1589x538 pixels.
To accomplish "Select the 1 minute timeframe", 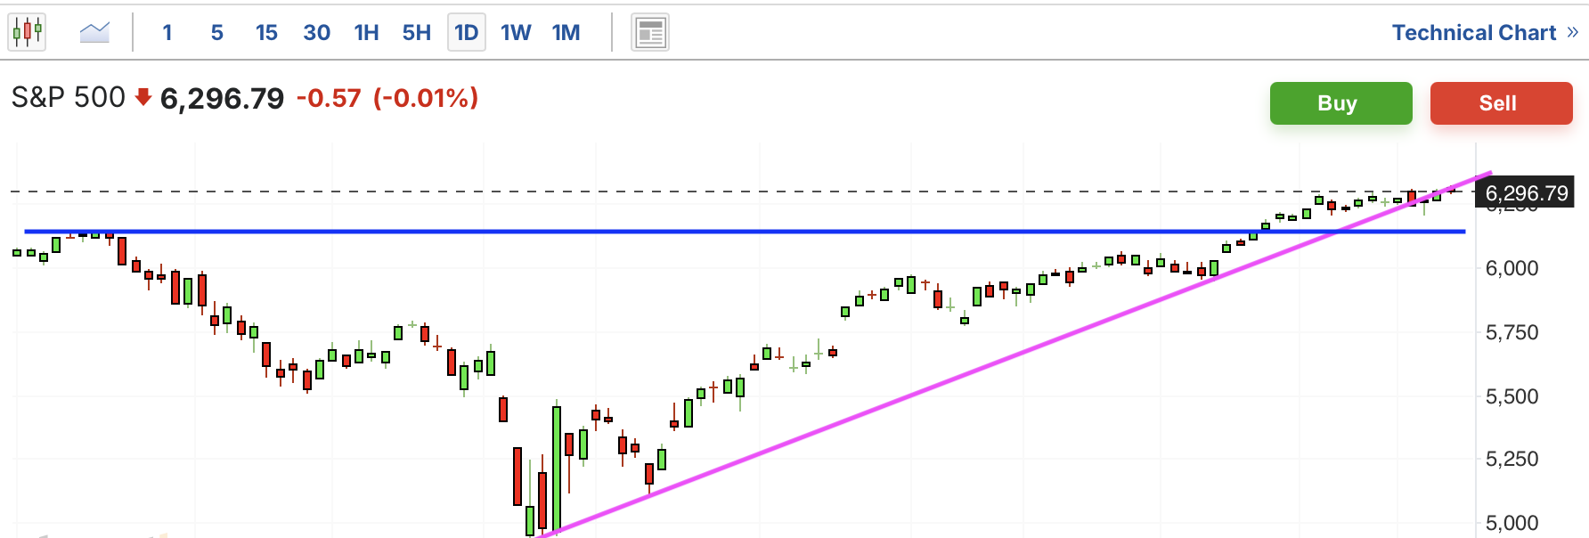I will click(x=167, y=33).
